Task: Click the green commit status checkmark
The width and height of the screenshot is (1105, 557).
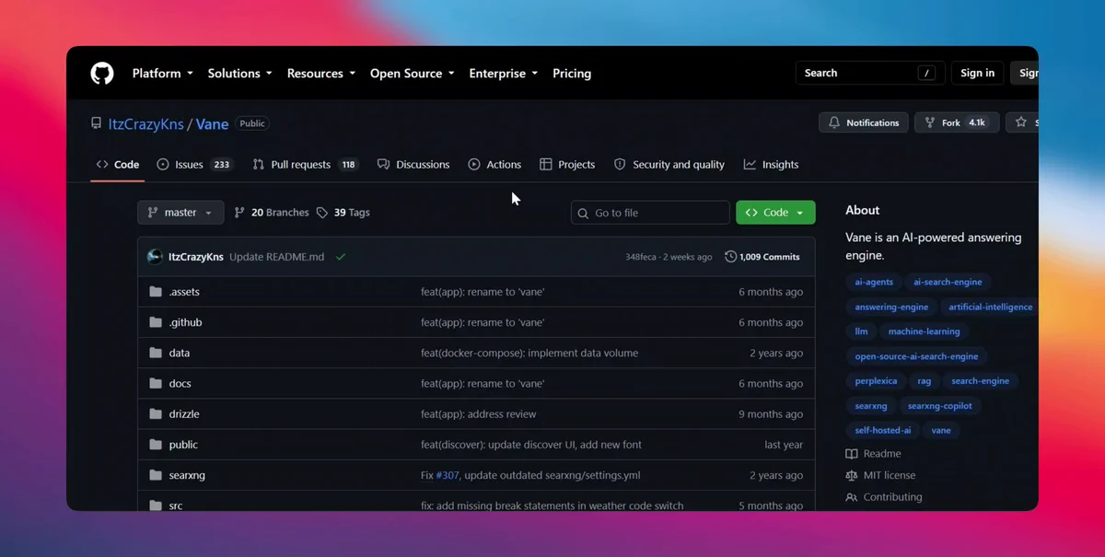Action: pyautogui.click(x=341, y=257)
